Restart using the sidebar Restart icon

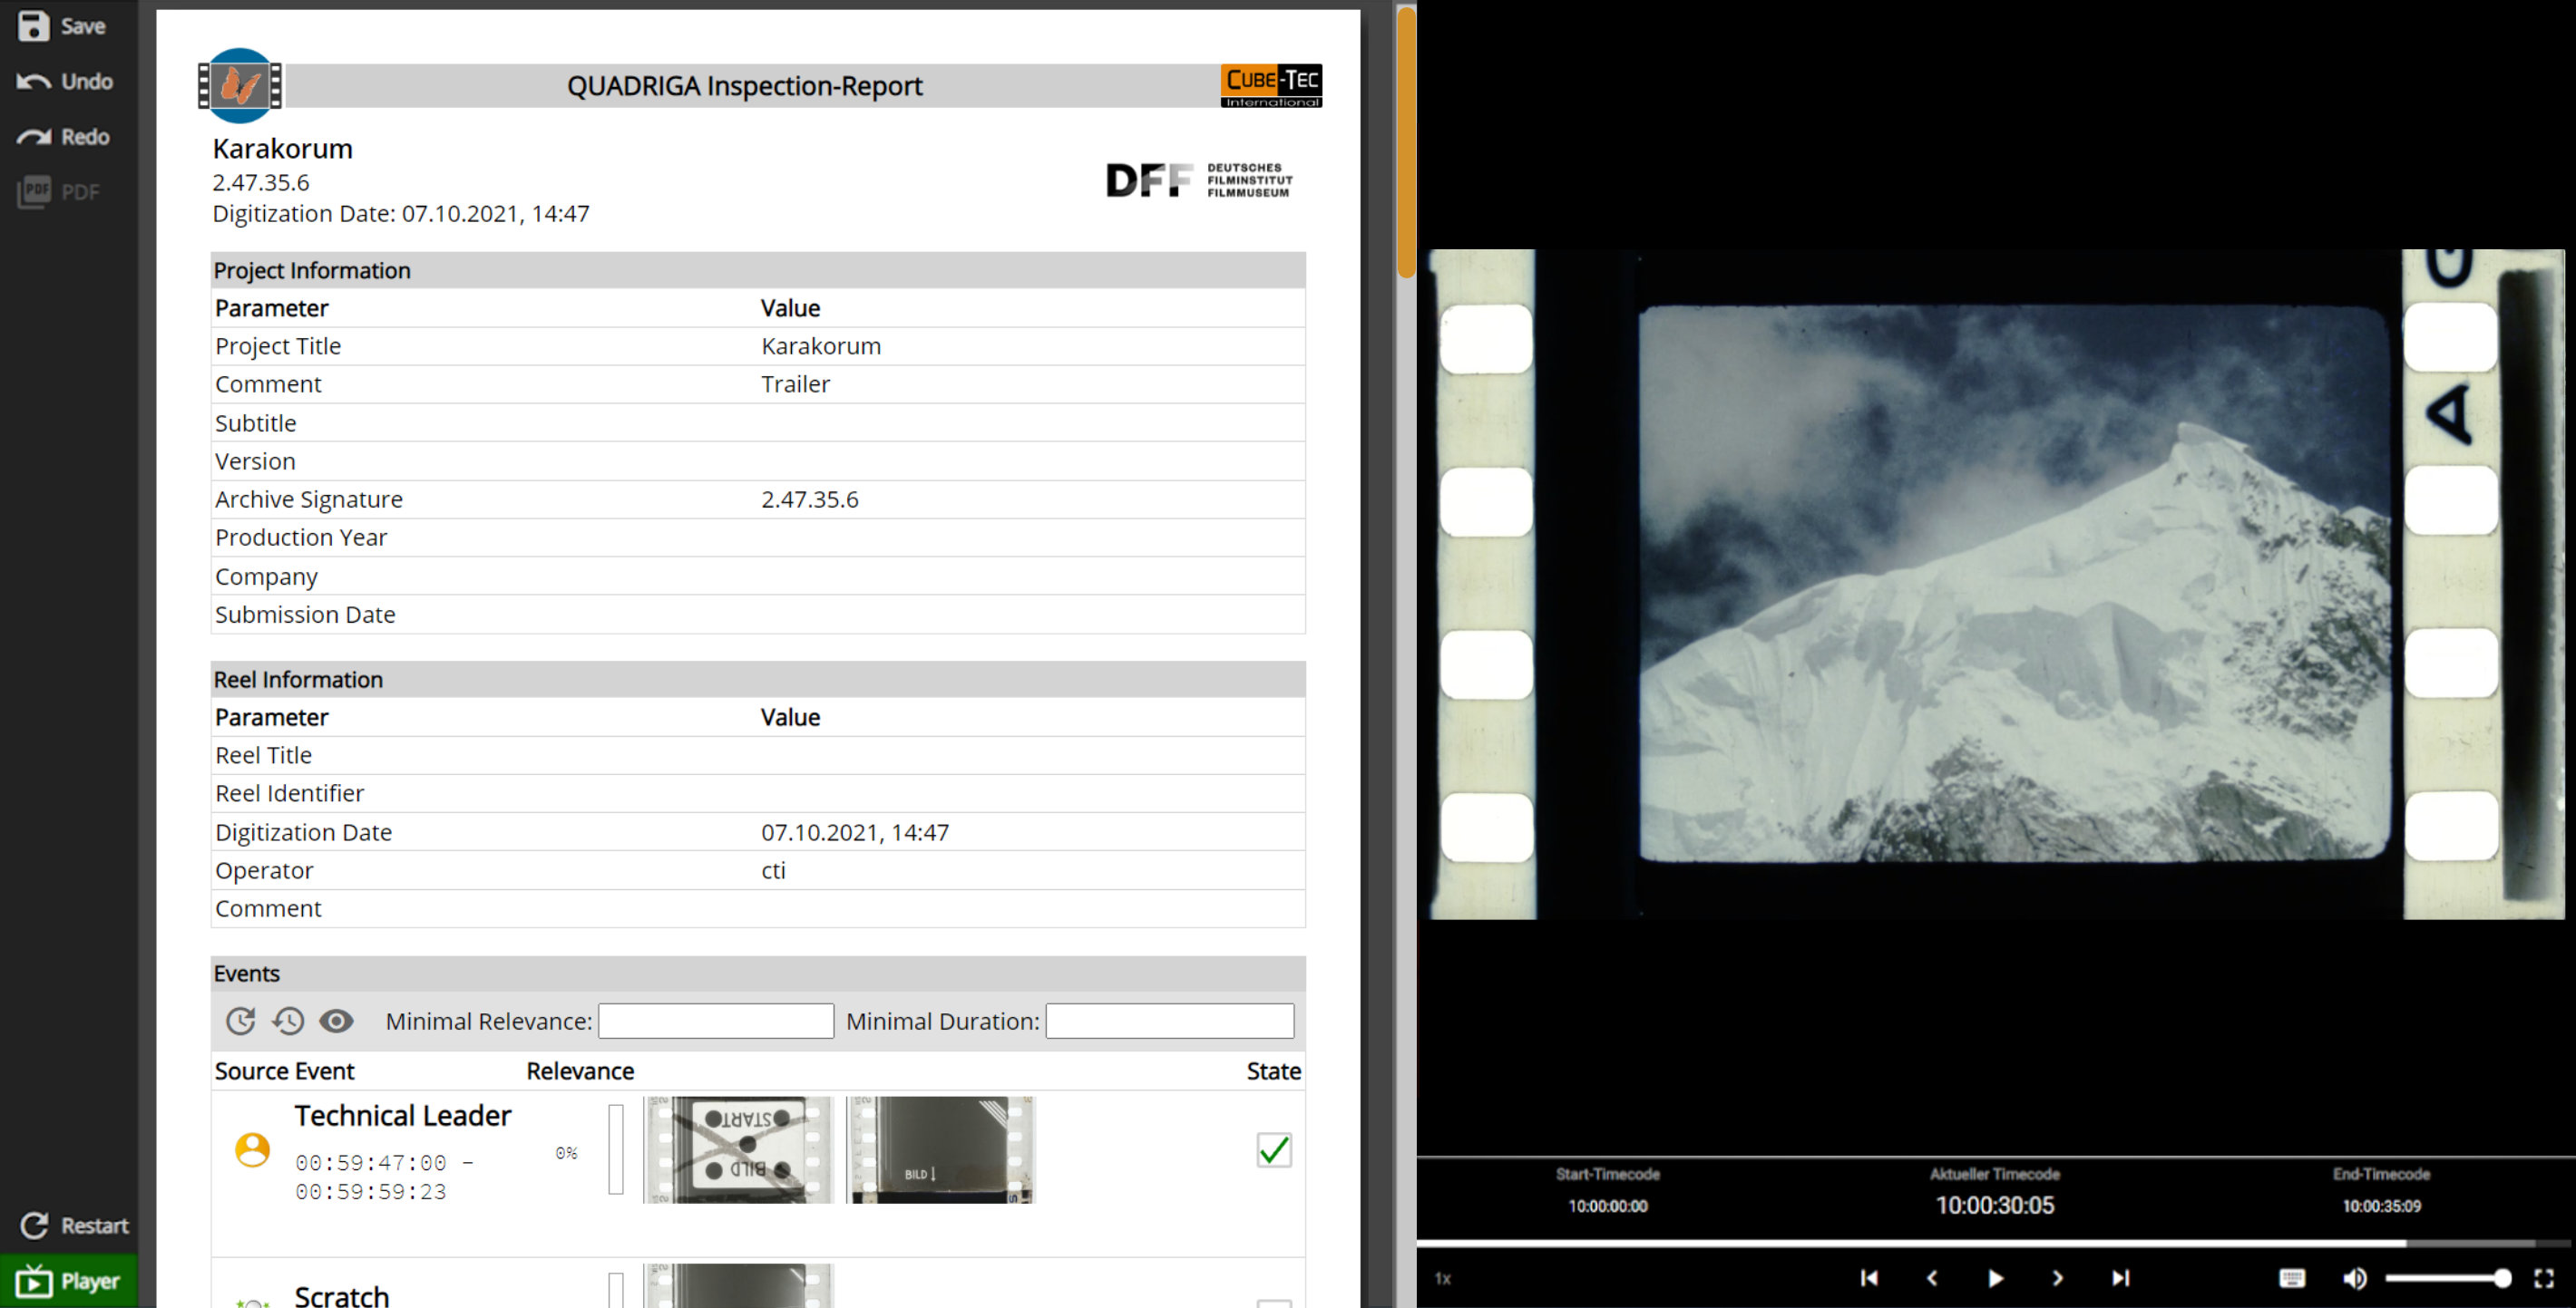tap(35, 1226)
